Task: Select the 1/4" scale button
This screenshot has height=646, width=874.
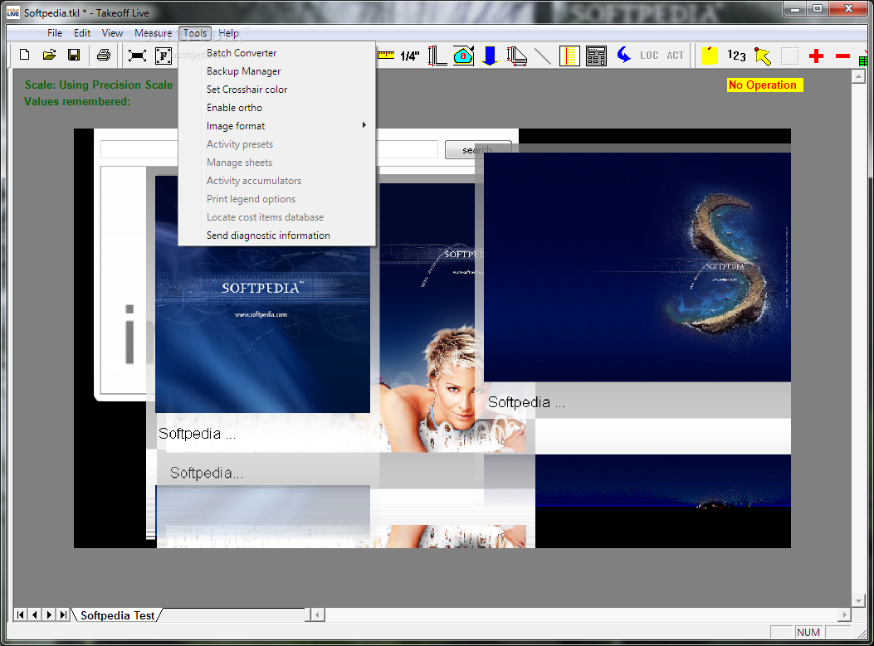Action: pyautogui.click(x=410, y=56)
